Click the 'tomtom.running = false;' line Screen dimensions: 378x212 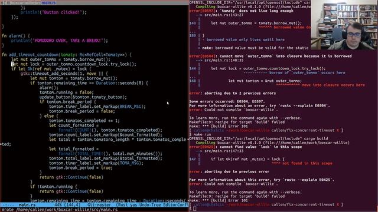(x=67, y=92)
